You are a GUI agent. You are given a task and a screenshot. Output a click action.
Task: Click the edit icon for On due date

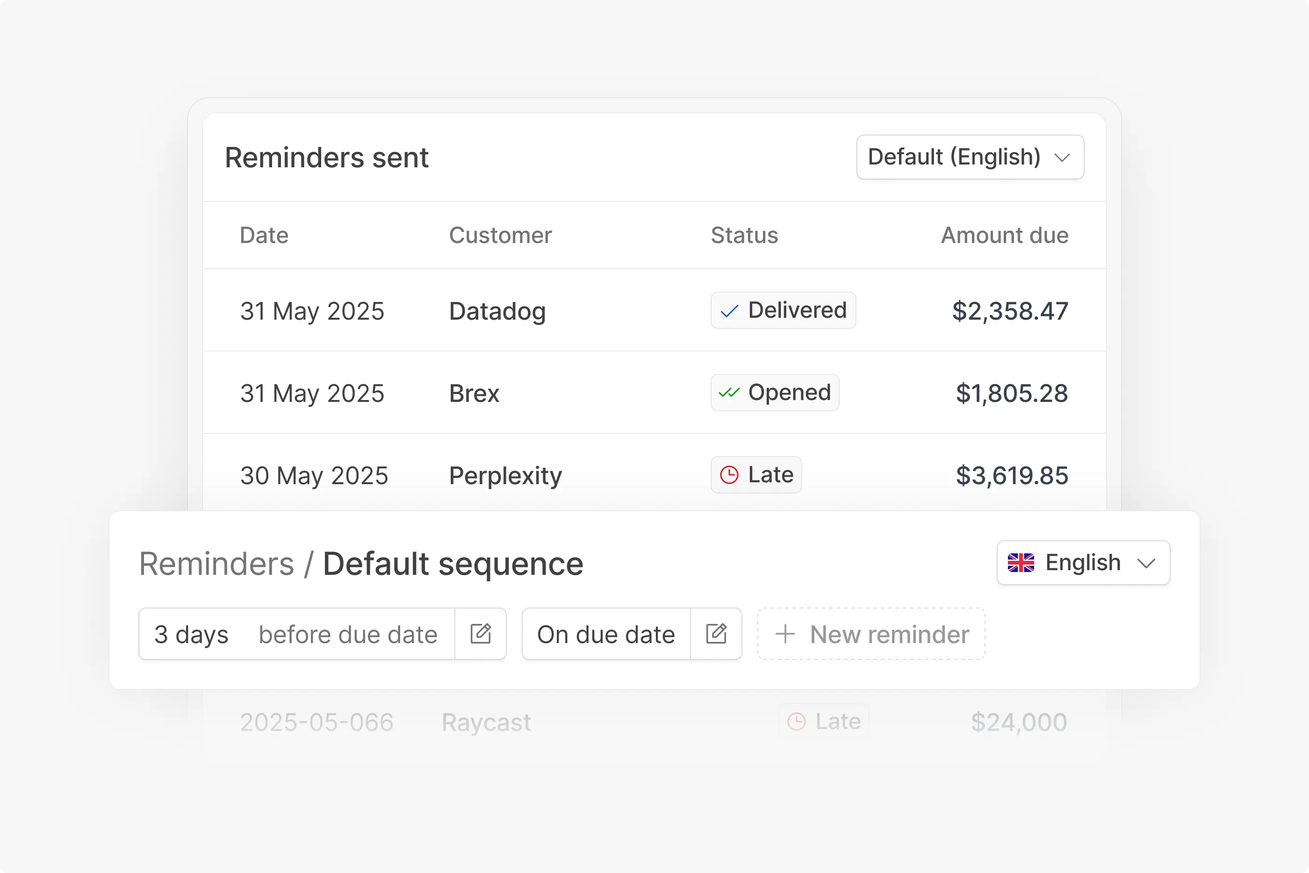(716, 634)
